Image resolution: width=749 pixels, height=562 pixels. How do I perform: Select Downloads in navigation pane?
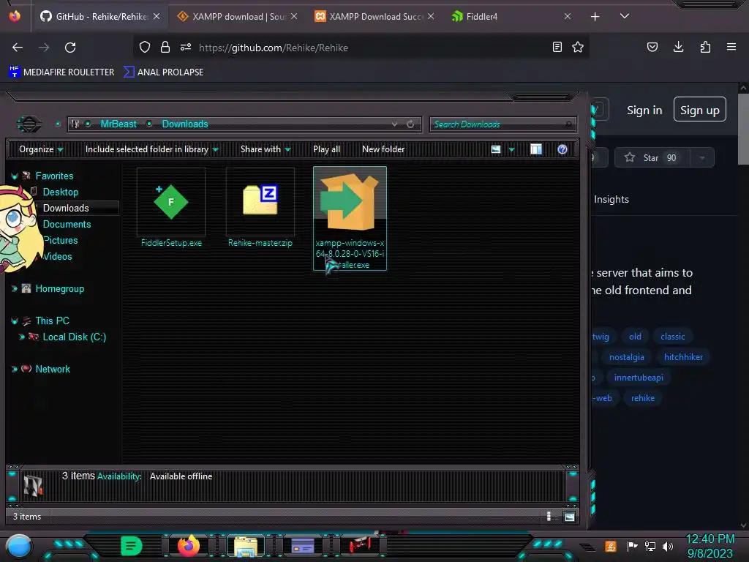tap(66, 209)
